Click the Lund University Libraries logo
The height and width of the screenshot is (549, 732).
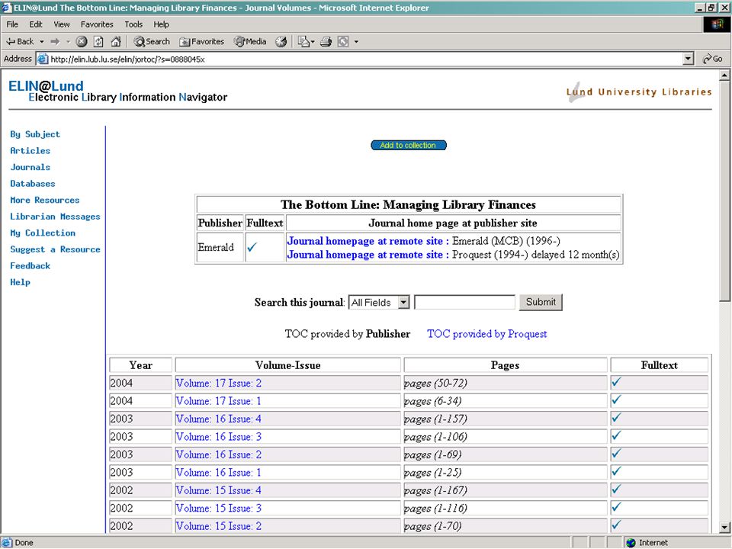[x=639, y=91]
